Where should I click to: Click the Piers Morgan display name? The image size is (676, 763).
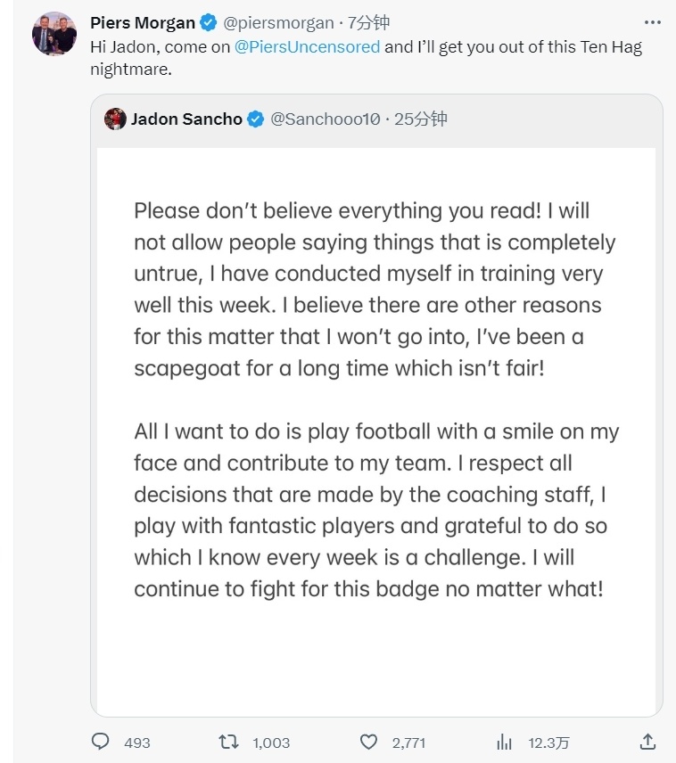[x=143, y=23]
